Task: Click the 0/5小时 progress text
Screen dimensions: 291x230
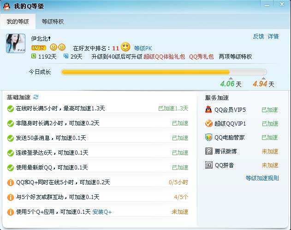Action: (178, 182)
